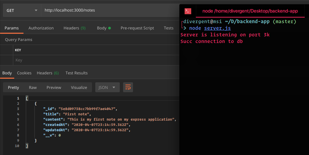The image size is (309, 155).
Task: Open the Test Results tab
Action: pos(76,73)
